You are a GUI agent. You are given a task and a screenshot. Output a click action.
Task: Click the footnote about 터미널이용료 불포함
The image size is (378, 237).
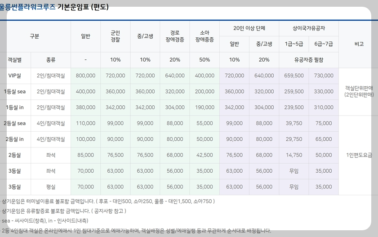(x=108, y=201)
